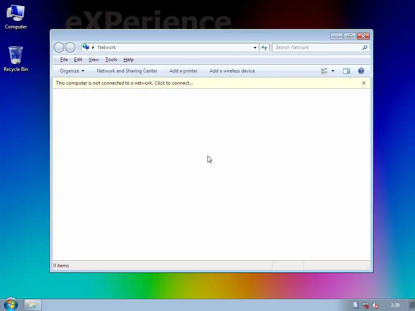The image size is (415, 311).
Task: Click the 2:39 taskbar clock
Action: pos(395,305)
